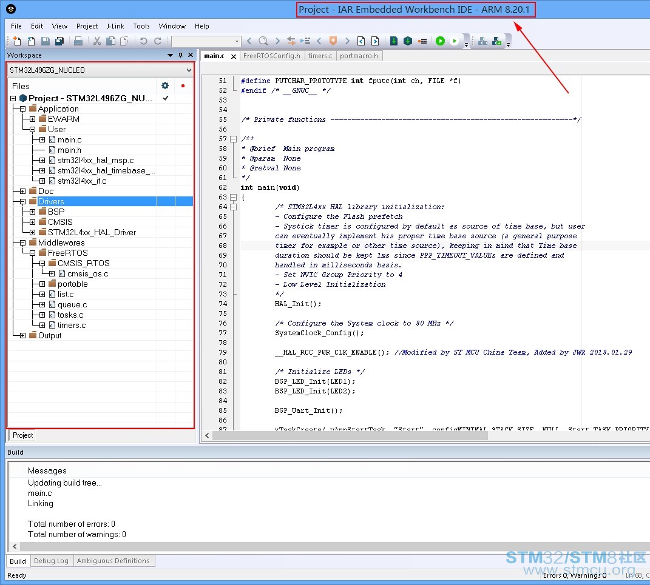The width and height of the screenshot is (650, 585).
Task: Expand the tasks.c file node
Action: point(42,315)
